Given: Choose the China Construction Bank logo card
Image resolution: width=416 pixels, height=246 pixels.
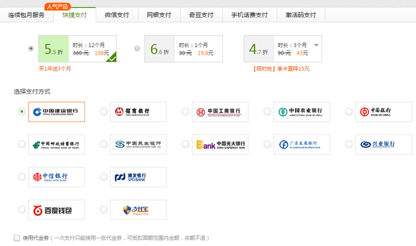Looking at the screenshot, I should [x=56, y=112].
